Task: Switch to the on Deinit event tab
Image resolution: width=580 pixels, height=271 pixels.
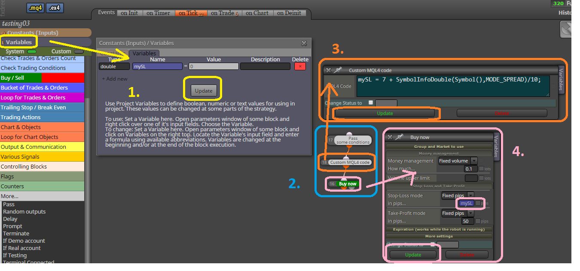Action: [x=289, y=13]
